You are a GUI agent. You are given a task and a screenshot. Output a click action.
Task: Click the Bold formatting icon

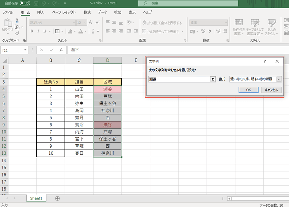tap(32, 31)
